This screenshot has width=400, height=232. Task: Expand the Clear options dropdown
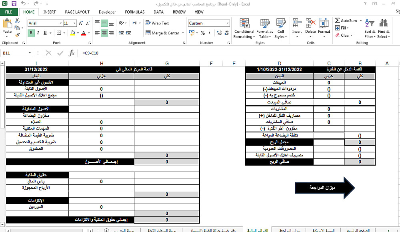pyautogui.click(x=351, y=36)
